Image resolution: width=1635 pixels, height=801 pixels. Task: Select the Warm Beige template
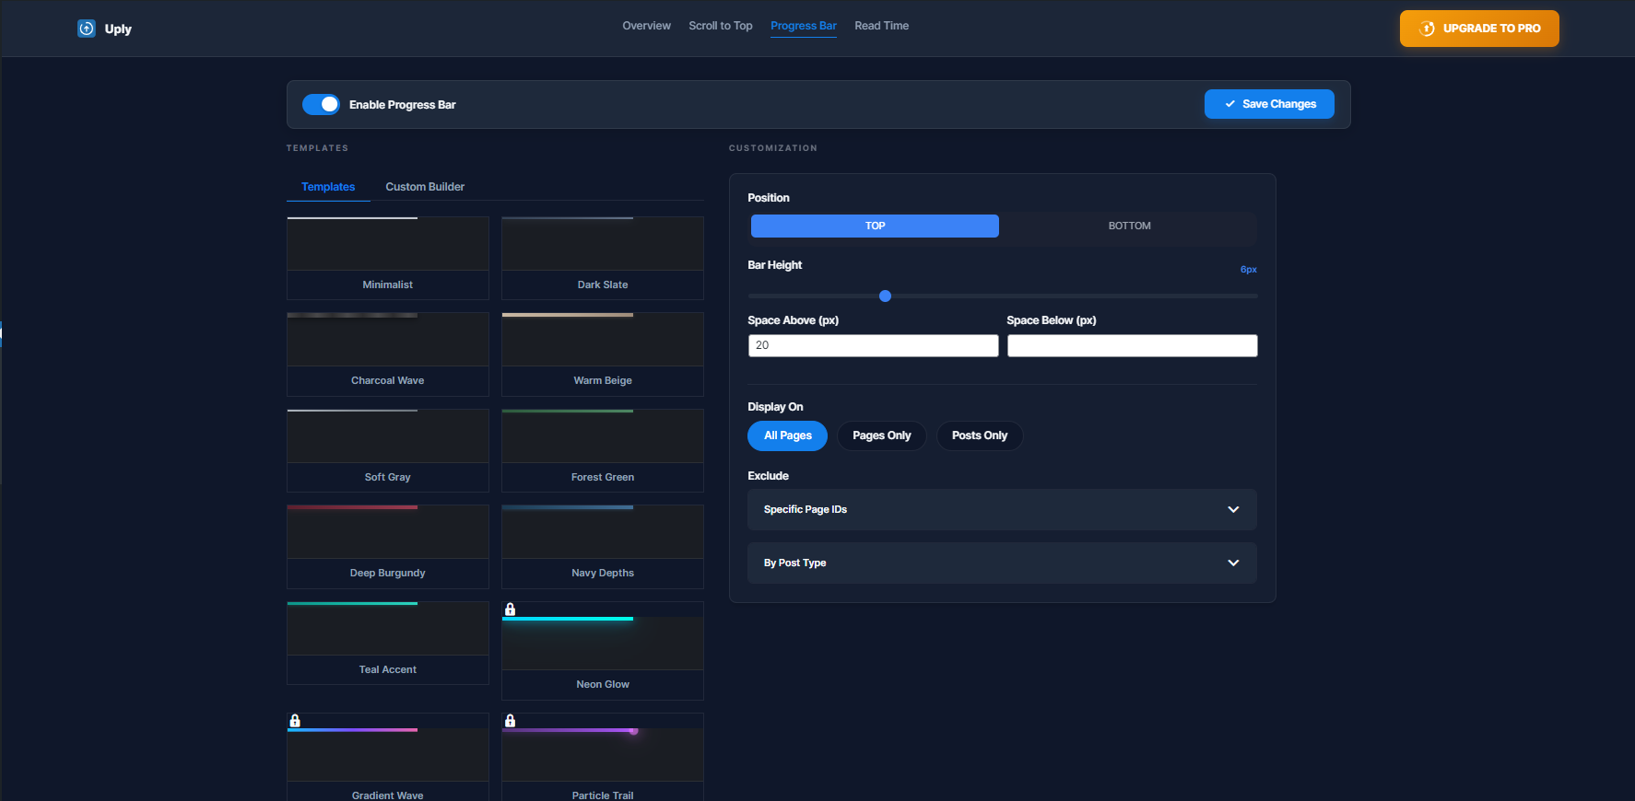click(x=603, y=354)
